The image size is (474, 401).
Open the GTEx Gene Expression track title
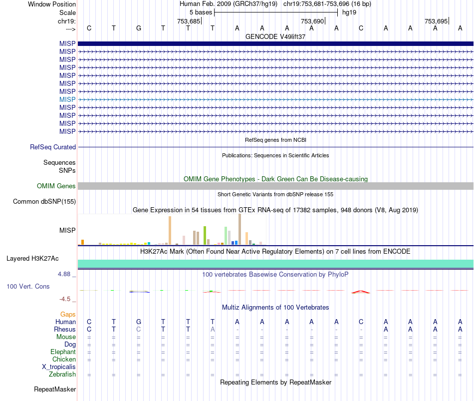pyautogui.click(x=275, y=210)
